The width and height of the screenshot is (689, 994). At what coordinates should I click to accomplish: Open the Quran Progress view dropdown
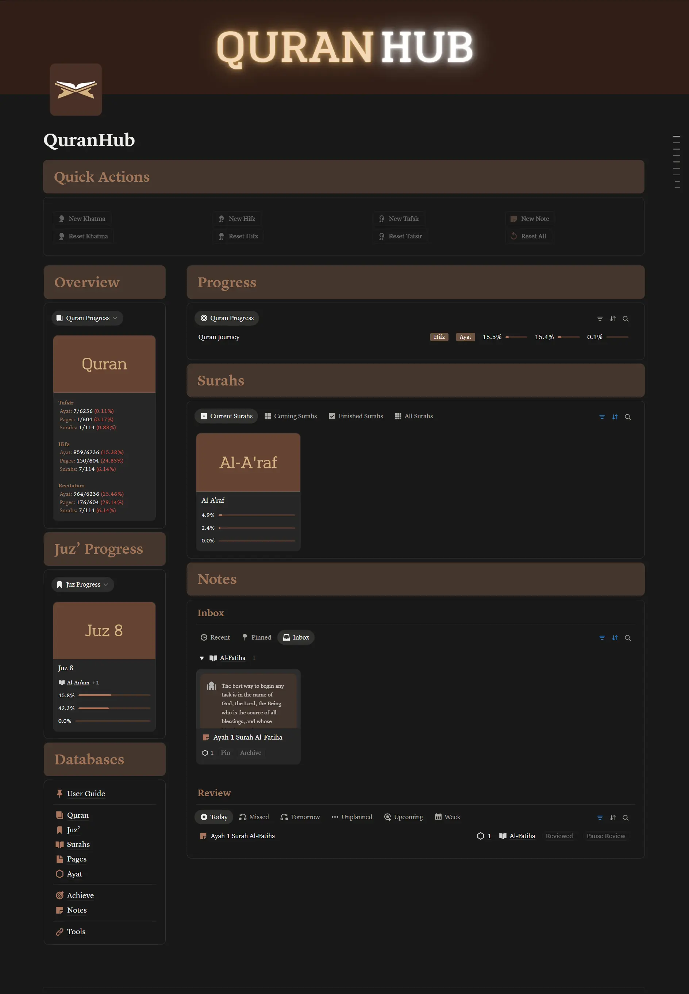(x=87, y=318)
